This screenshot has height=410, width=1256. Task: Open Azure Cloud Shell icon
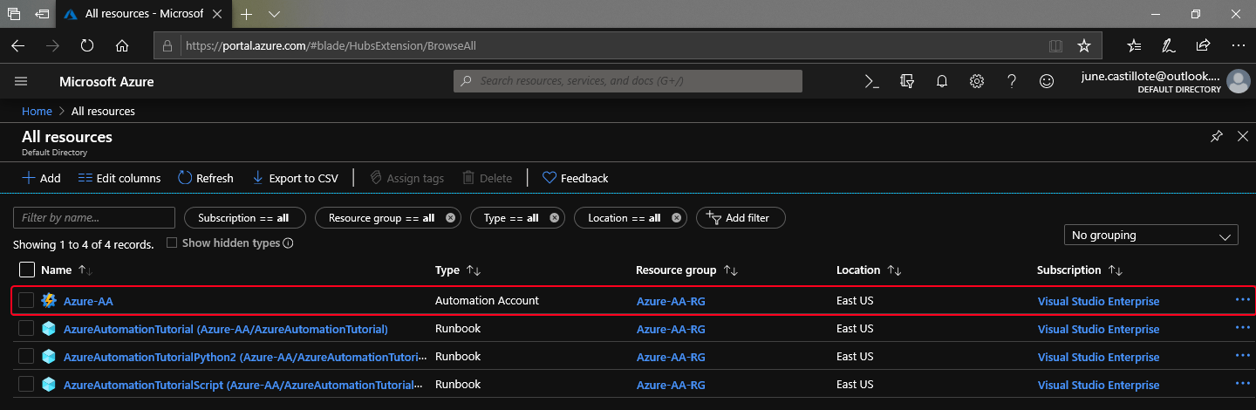tap(871, 81)
